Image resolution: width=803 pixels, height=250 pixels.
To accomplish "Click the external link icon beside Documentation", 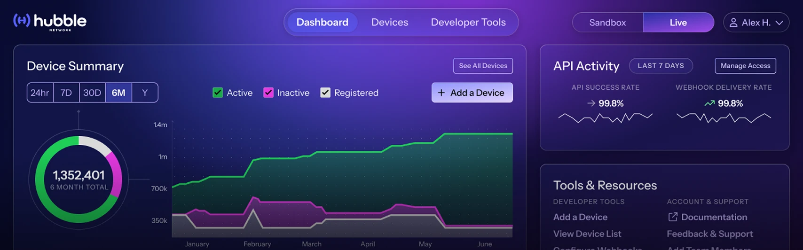I will click(x=673, y=217).
